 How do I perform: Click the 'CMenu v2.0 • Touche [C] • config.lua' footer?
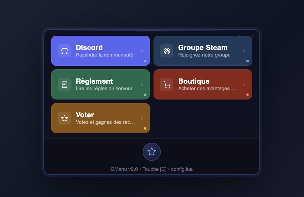click(152, 169)
